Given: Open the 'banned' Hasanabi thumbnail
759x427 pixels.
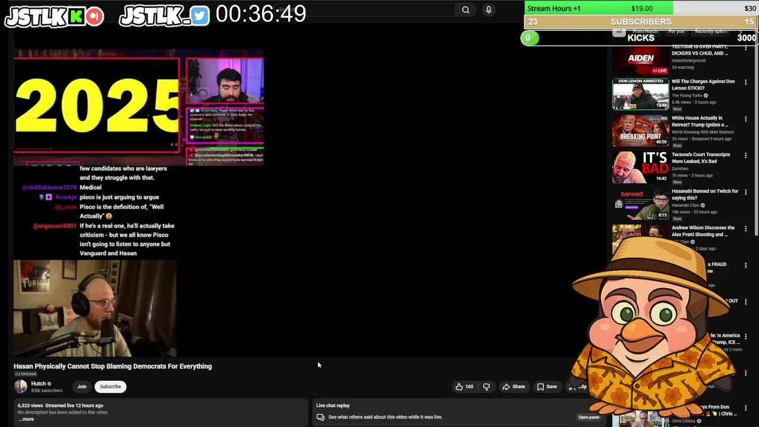Looking at the screenshot, I should tap(640, 204).
